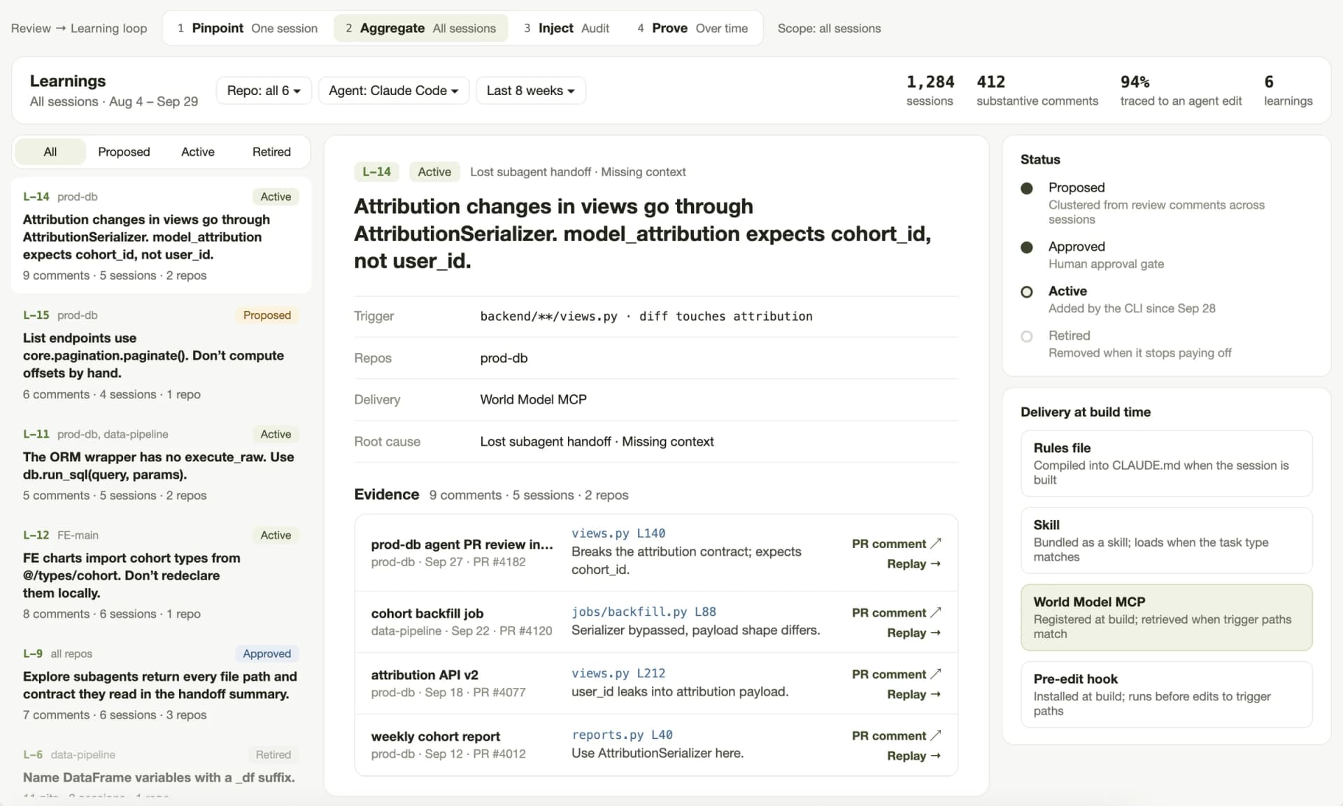The width and height of the screenshot is (1343, 806).
Task: Click the views.py L212 file link
Action: [x=618, y=673]
